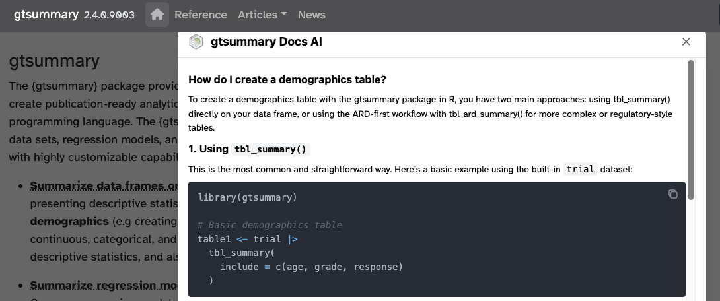Open the Reference page
720x301 pixels.
pyautogui.click(x=200, y=15)
